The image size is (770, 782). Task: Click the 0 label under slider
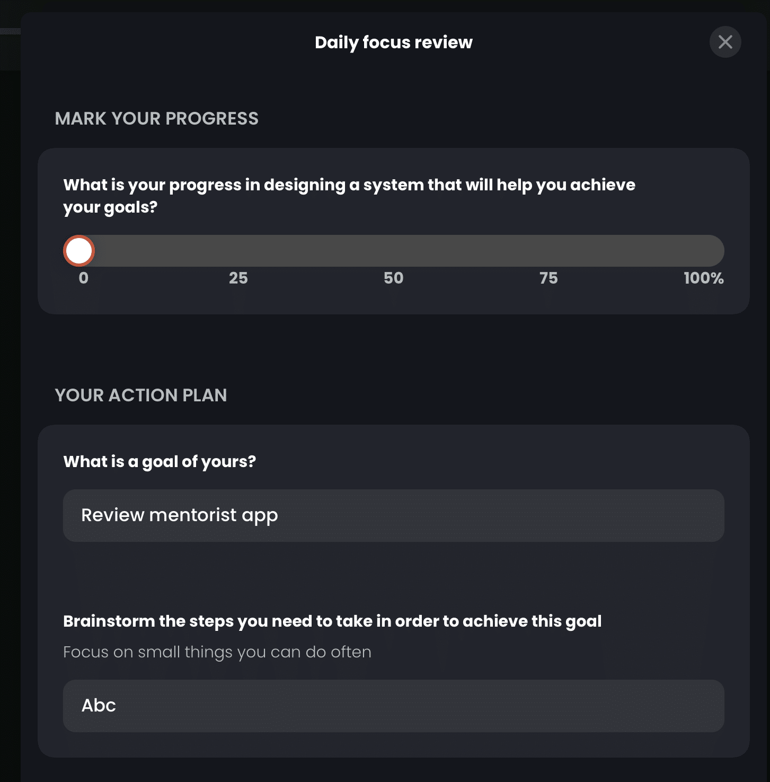tap(84, 278)
